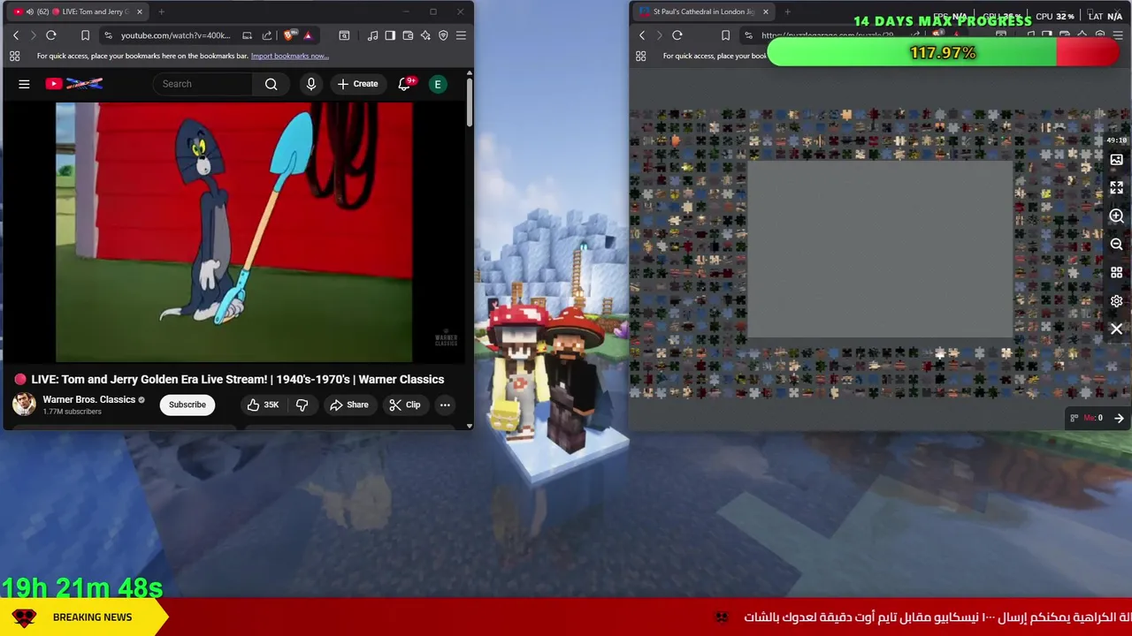The image size is (1132, 636).
Task: Open the apps grid on YouTube bookmarks bar
Action: [15, 56]
